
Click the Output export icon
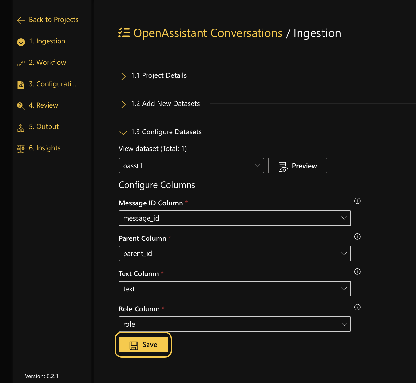[x=21, y=128]
